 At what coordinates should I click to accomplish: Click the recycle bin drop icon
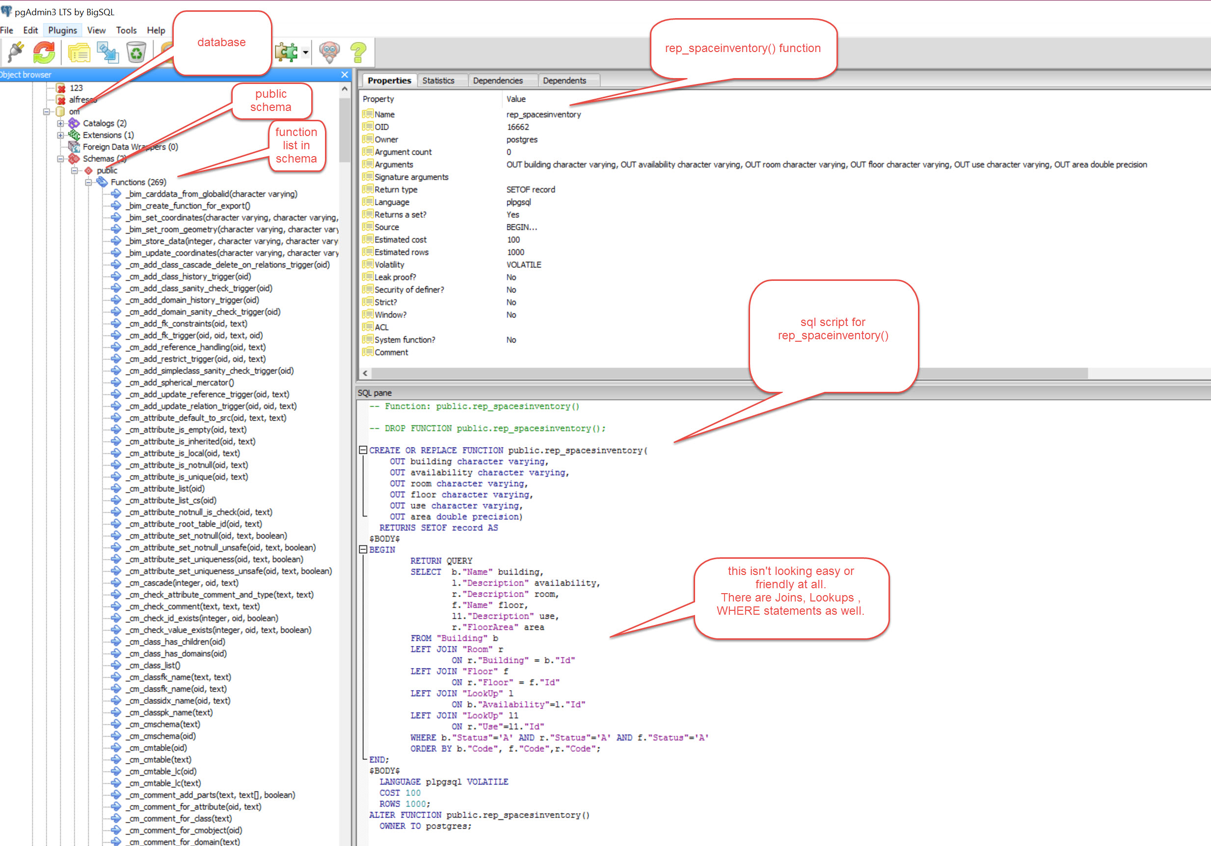coord(136,52)
